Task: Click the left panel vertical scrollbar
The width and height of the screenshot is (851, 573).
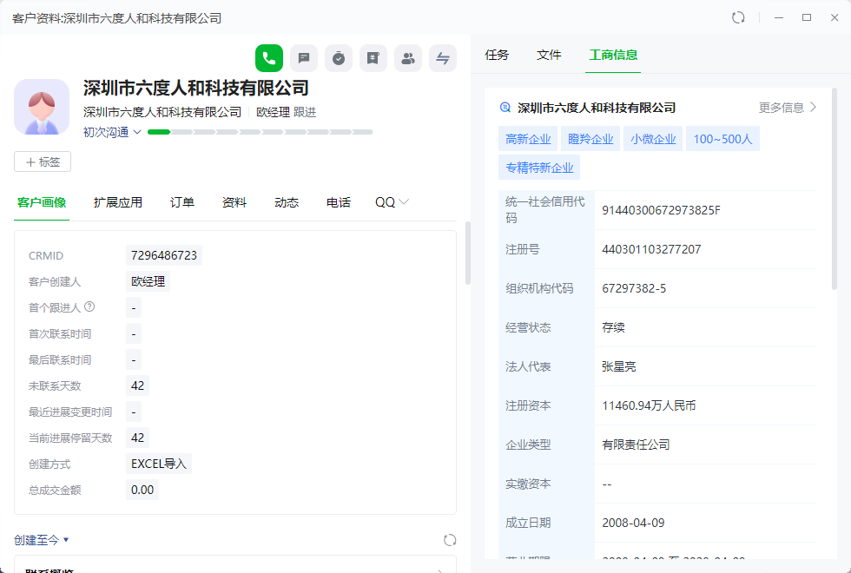Action: click(x=468, y=253)
